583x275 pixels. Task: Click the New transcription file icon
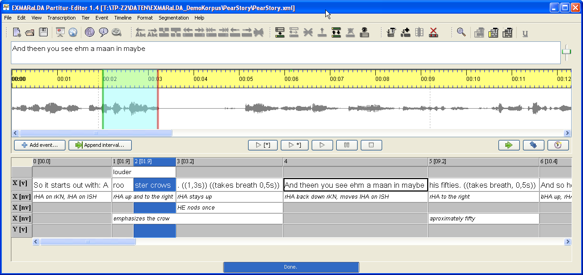(17, 32)
